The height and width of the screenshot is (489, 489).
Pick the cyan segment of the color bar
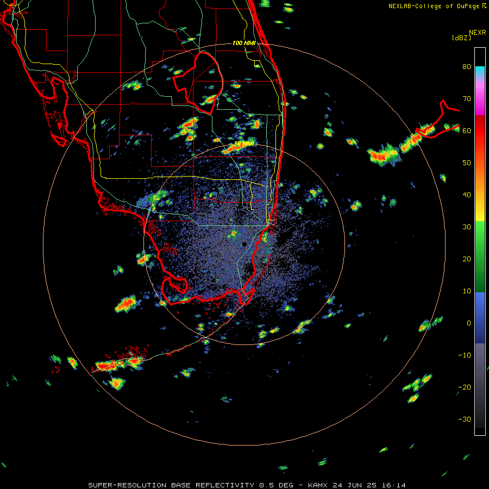coord(480,72)
